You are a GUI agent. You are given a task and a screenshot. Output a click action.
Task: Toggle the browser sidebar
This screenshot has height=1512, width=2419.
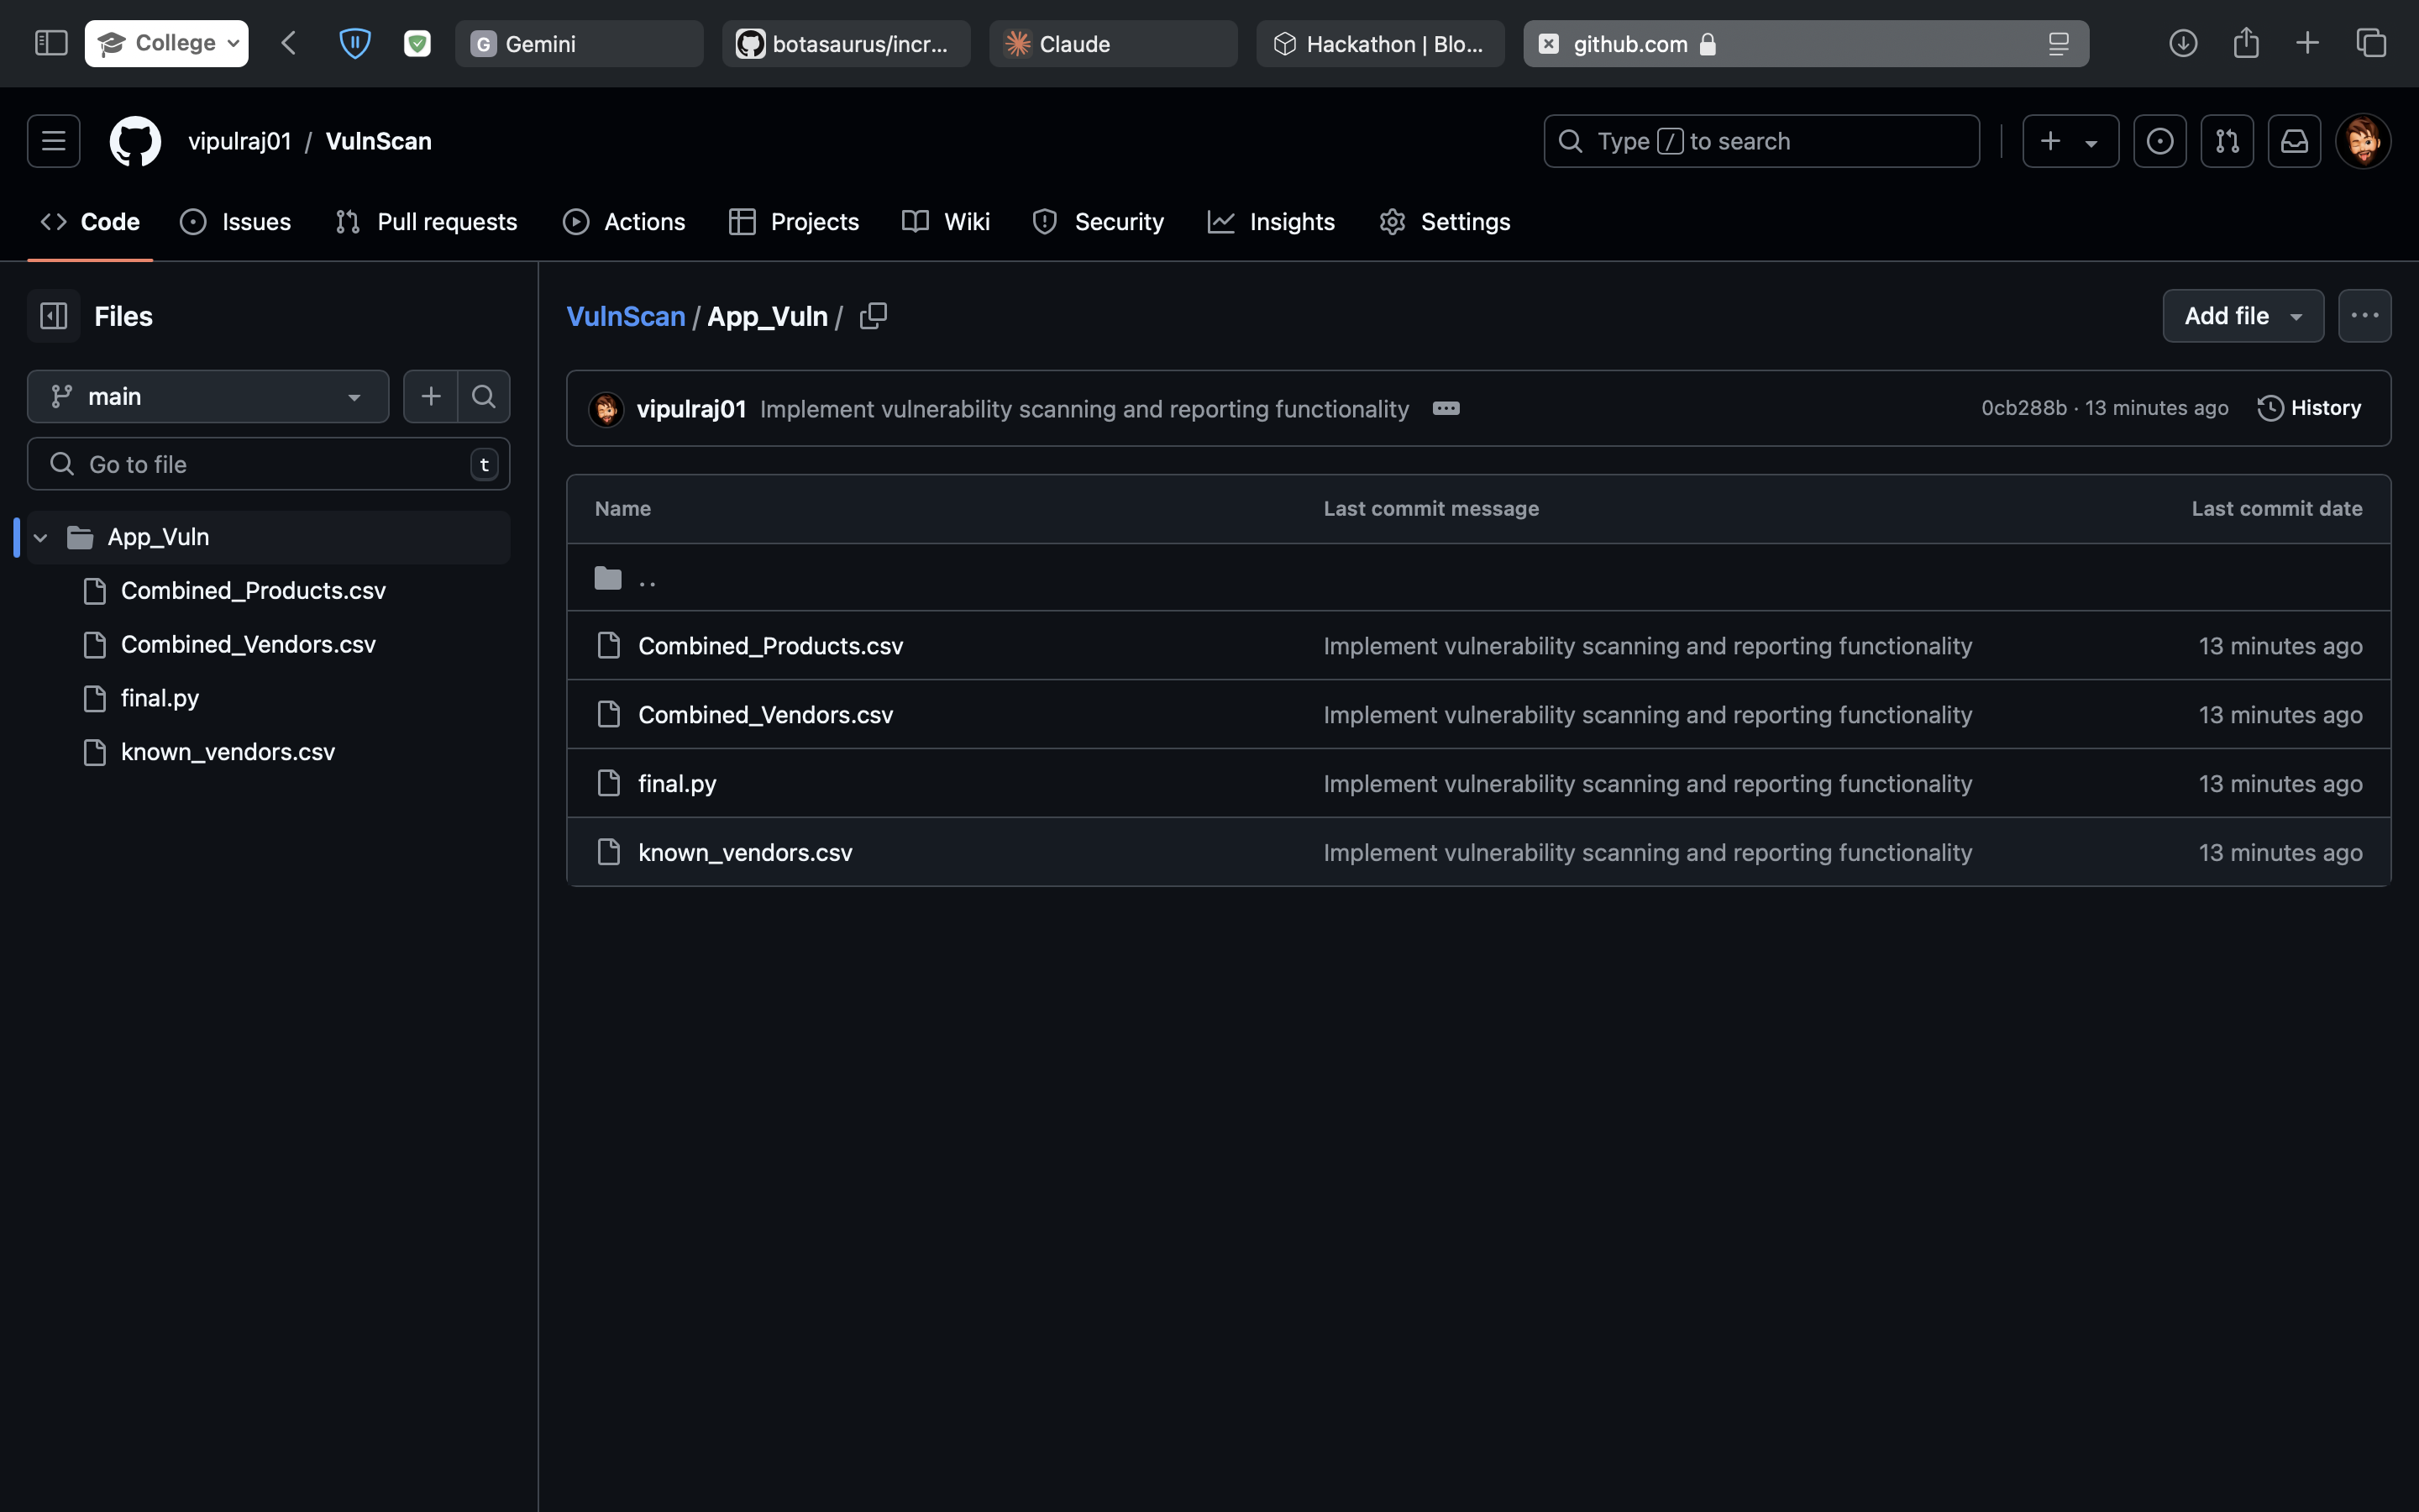tap(51, 43)
